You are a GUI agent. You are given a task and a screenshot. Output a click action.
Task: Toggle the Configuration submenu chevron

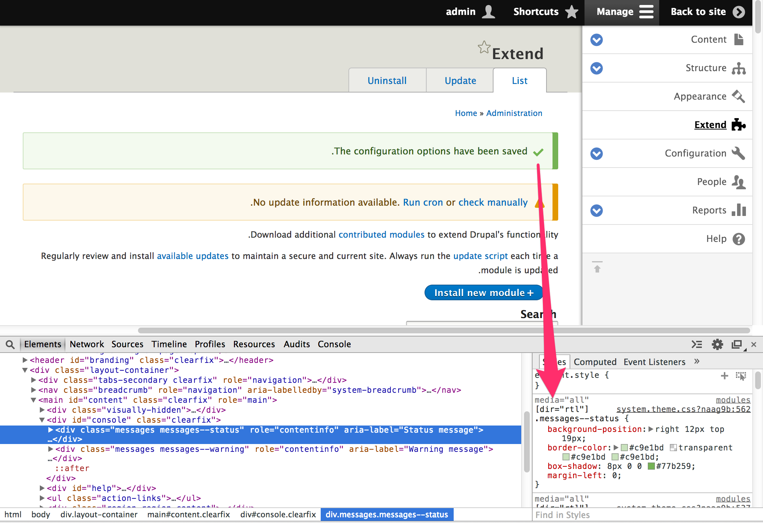click(x=597, y=154)
